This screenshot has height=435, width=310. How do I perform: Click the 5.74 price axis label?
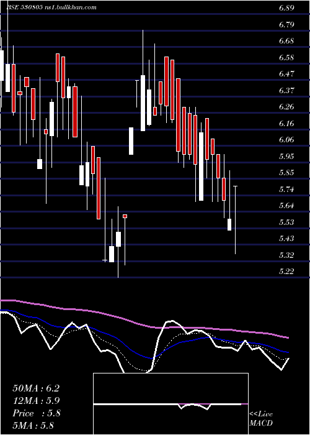pos(286,190)
